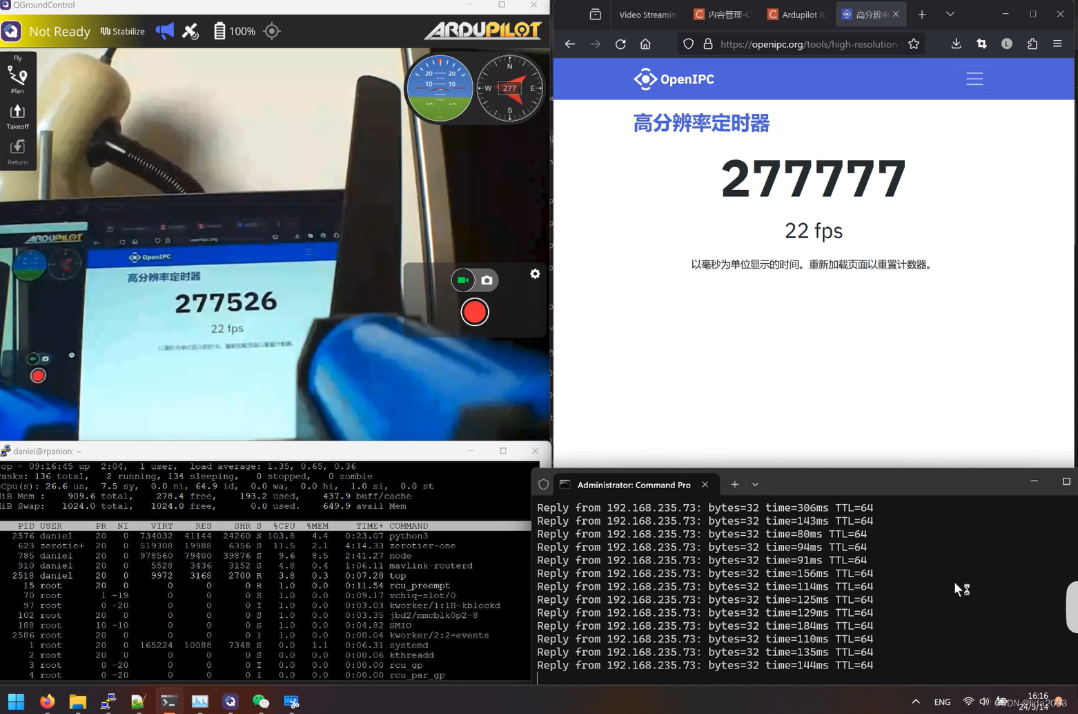Screen dimensions: 1078x714
Task: Start video recording with red button
Action: (x=475, y=312)
